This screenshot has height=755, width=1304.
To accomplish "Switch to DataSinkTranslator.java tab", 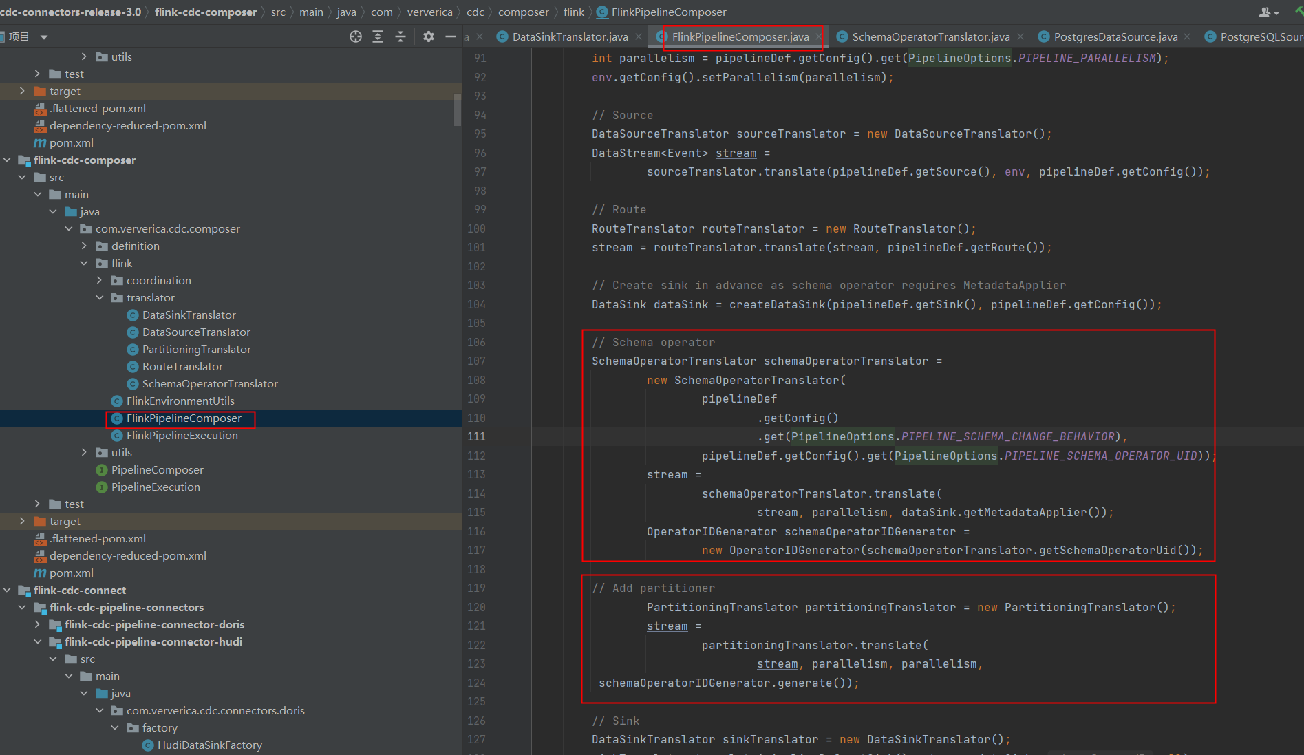I will (x=570, y=36).
